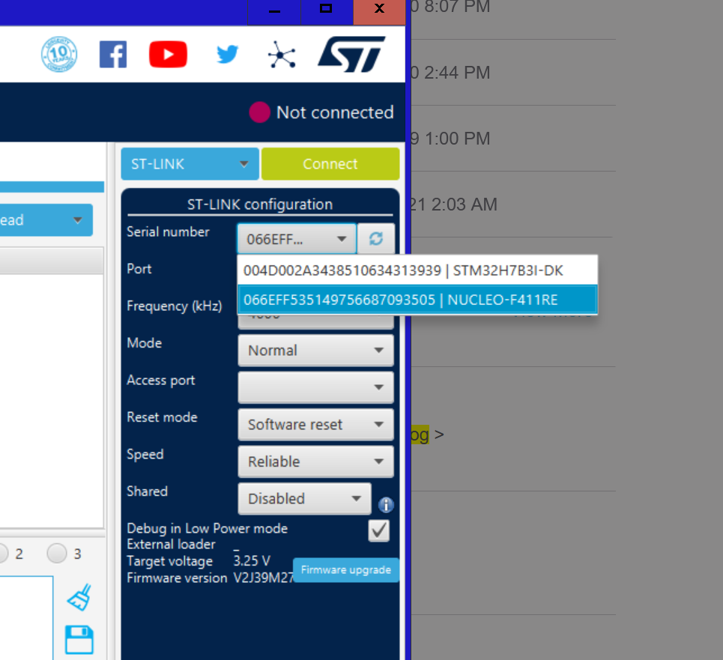Viewport: 723px width, 660px height.
Task: Refresh the ST-LINK serial number list
Action: [376, 239]
